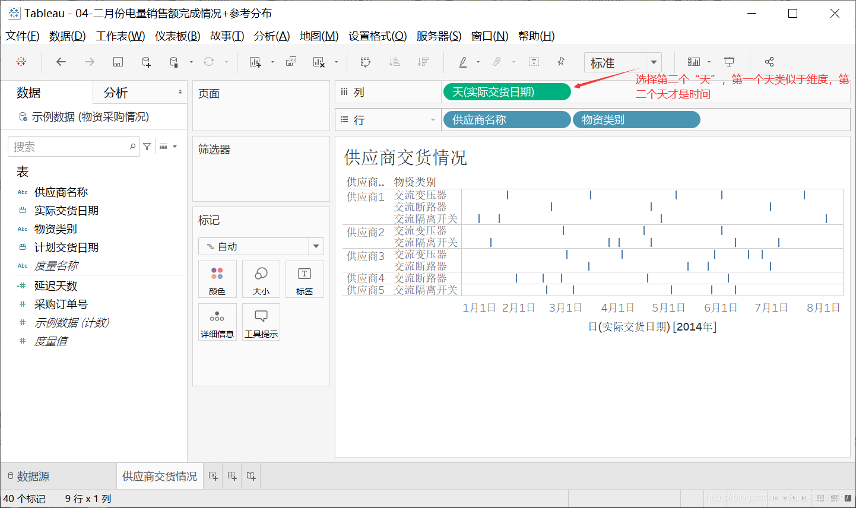856x508 pixels.
Task: Click the Save workbook icon
Action: [118, 62]
